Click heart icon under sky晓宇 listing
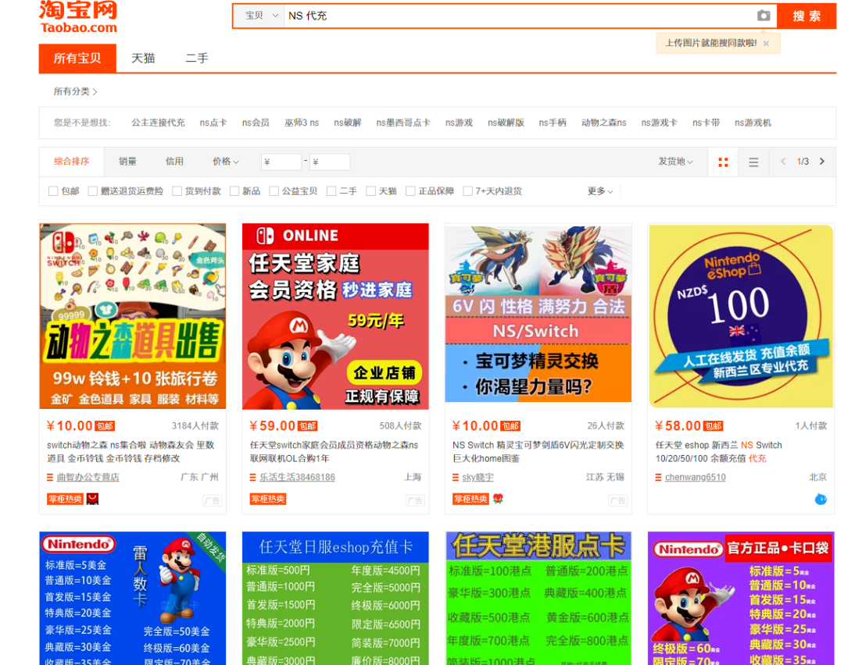 click(x=498, y=499)
